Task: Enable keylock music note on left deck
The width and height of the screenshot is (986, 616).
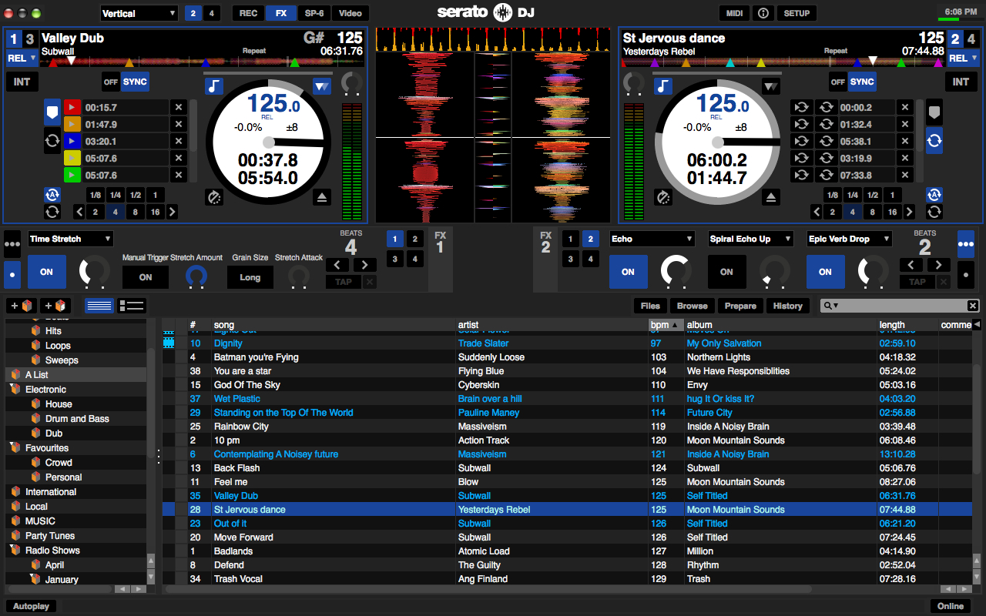Action: [x=213, y=86]
